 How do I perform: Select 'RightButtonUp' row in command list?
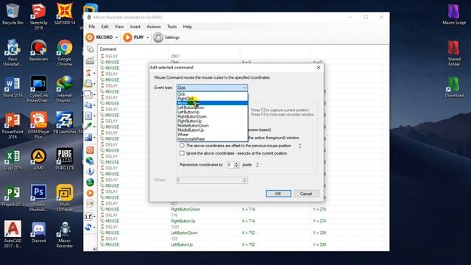pyautogui.click(x=241, y=221)
